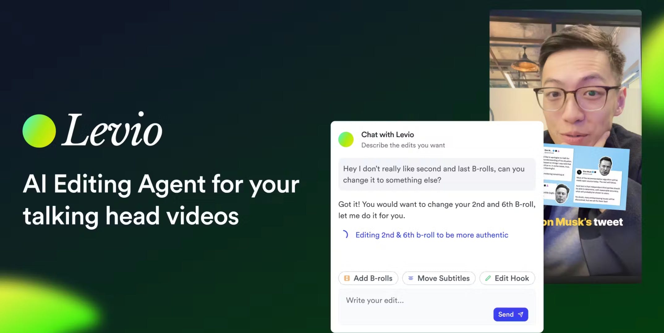The image size is (664, 333).
Task: Focus the 'Write your edit...' input field
Action: pyautogui.click(x=437, y=306)
